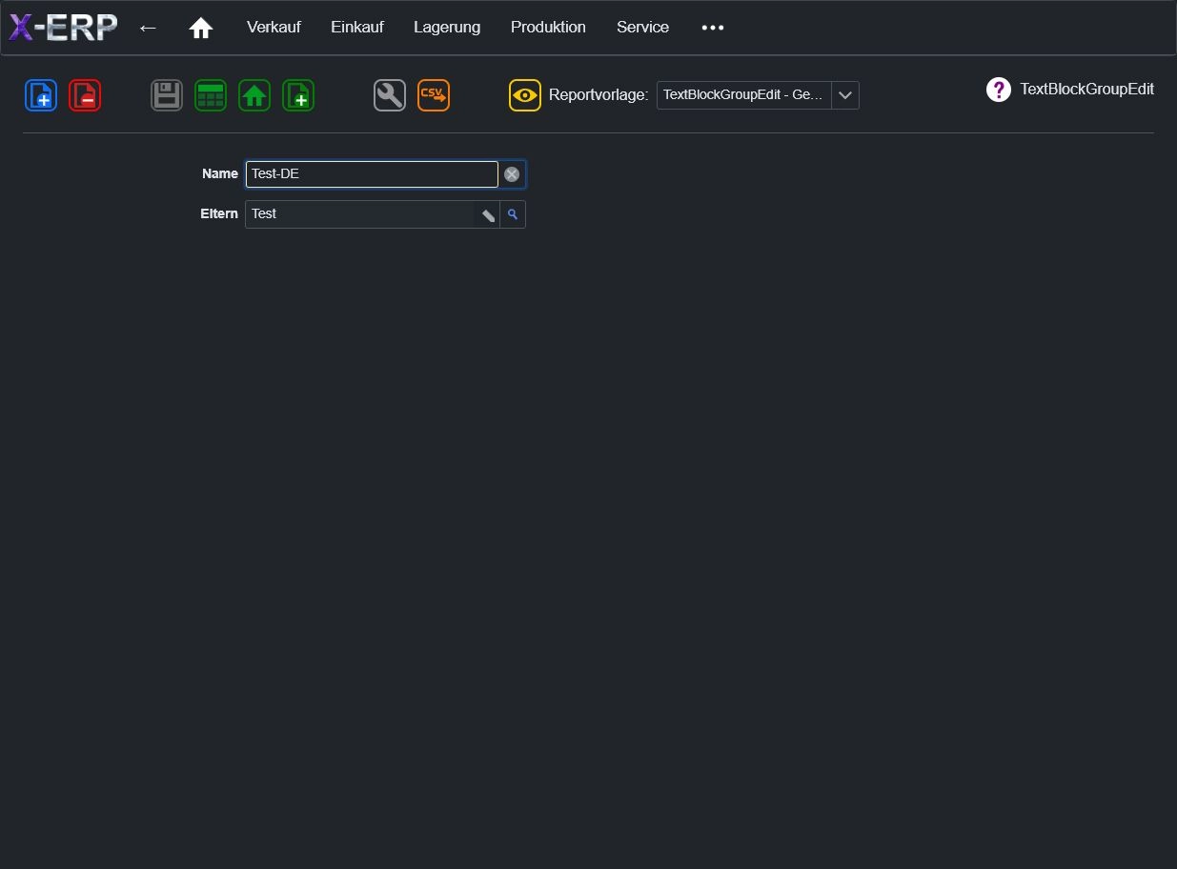Save using the gray floppy disk icon
The width and height of the screenshot is (1177, 869).
pos(167,95)
